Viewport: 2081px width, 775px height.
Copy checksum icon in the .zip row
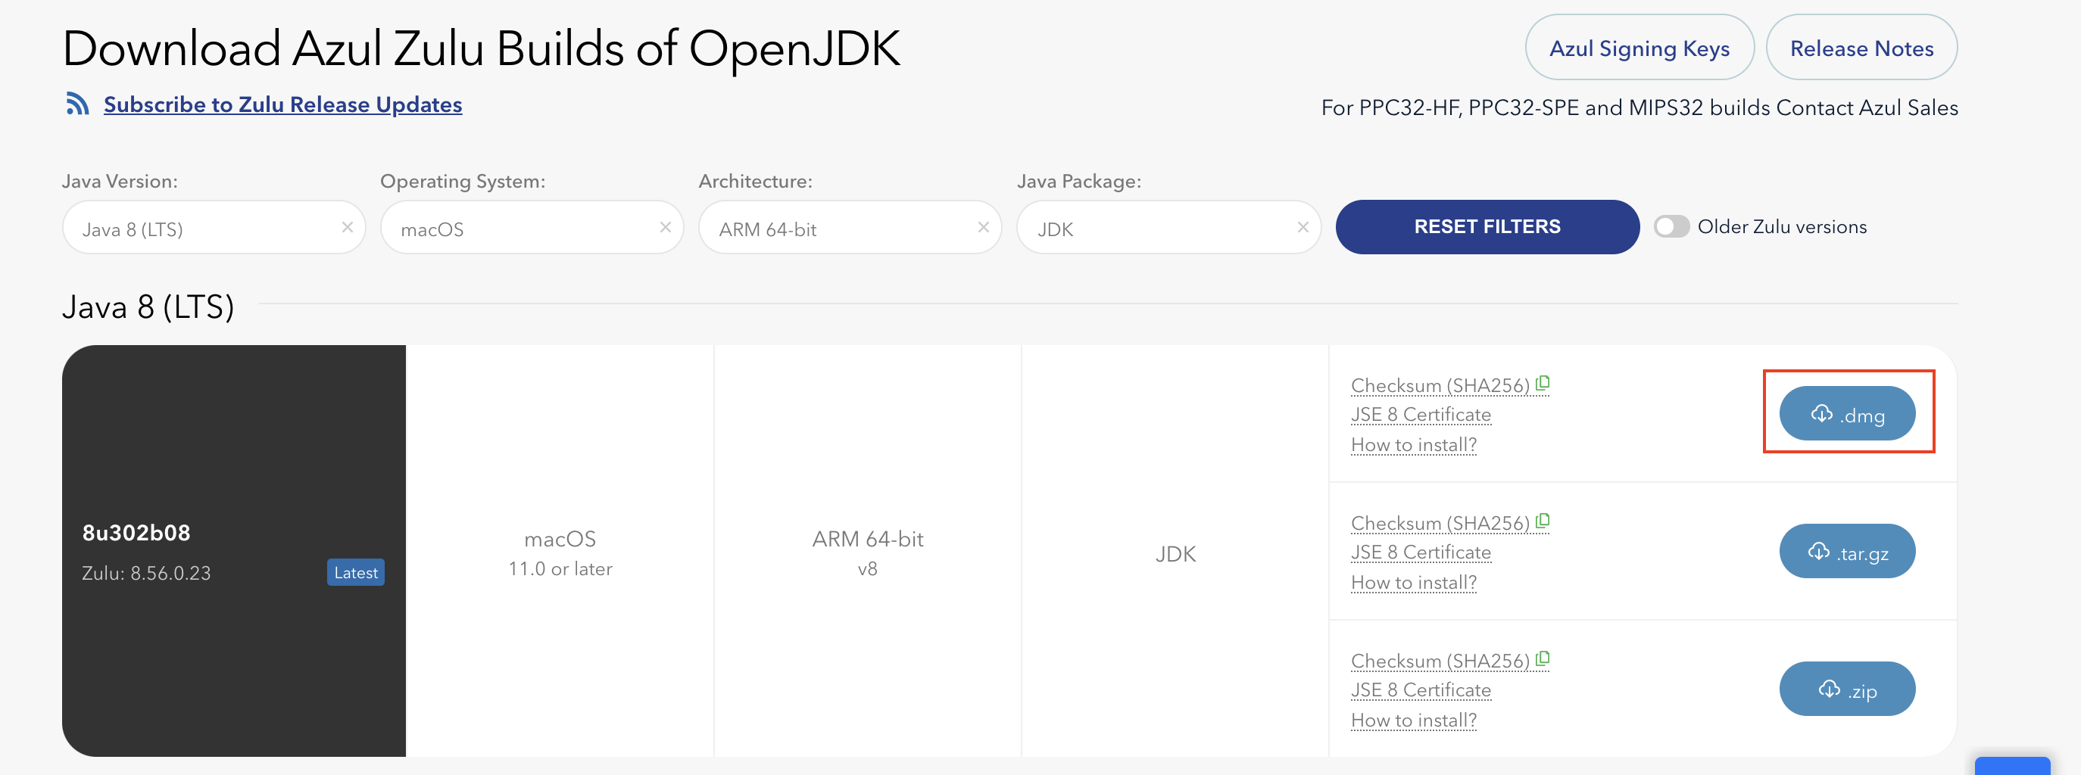point(1542,658)
